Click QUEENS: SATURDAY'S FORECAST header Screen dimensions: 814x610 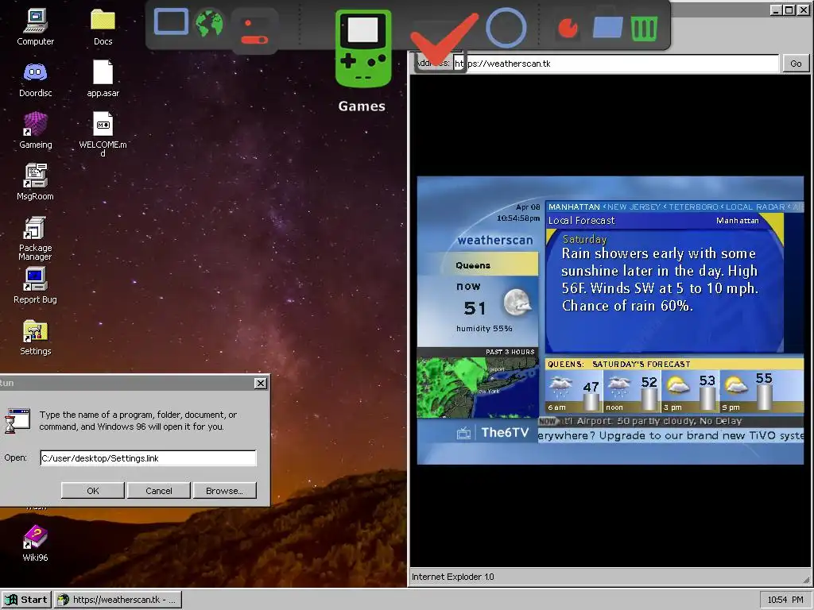click(618, 364)
